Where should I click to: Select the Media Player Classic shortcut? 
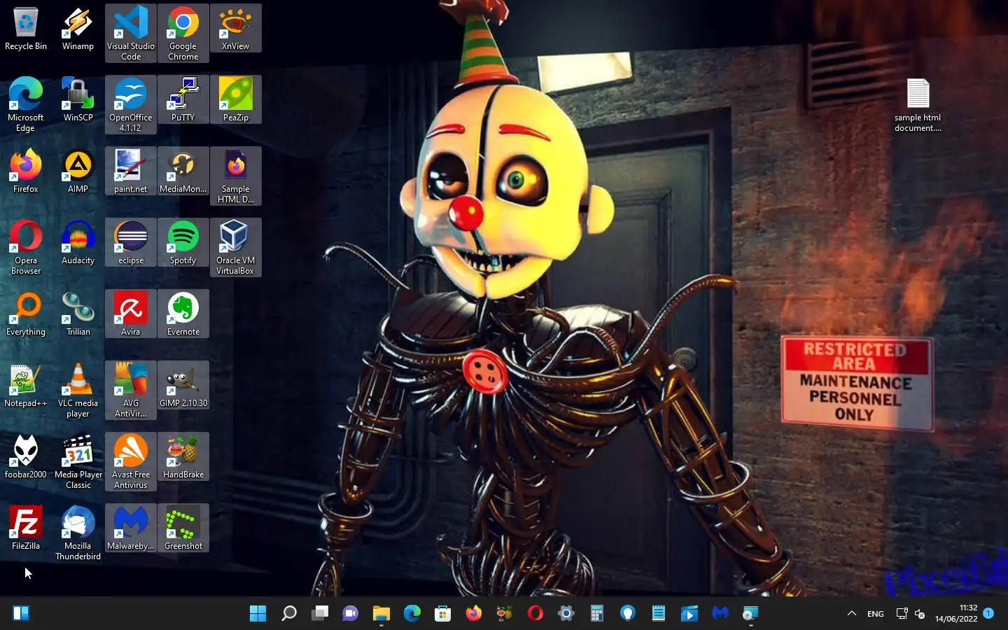pyautogui.click(x=78, y=461)
